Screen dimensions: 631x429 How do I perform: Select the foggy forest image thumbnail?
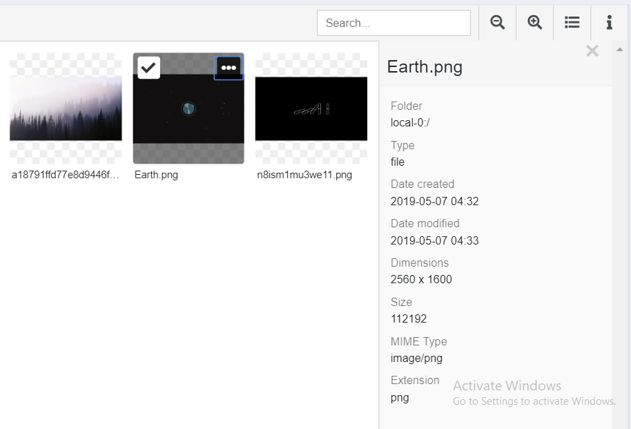66,108
